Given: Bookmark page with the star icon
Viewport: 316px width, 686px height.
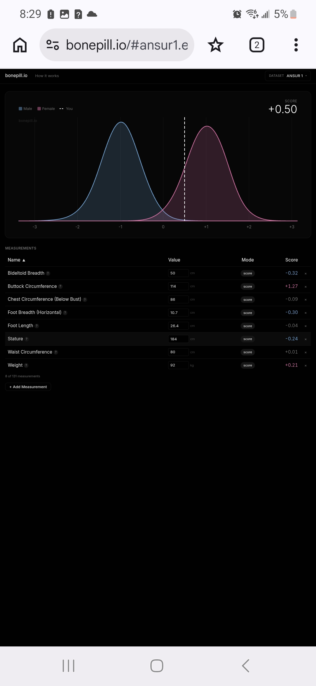Looking at the screenshot, I should click(216, 45).
